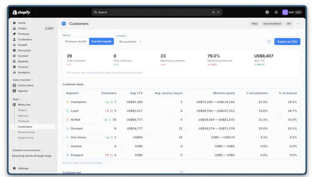Open Metly Dev Customers subpage
The width and height of the screenshot is (314, 177).
[33, 127]
